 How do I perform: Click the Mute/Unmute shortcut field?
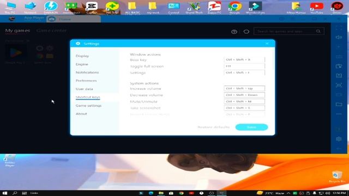[244, 101]
